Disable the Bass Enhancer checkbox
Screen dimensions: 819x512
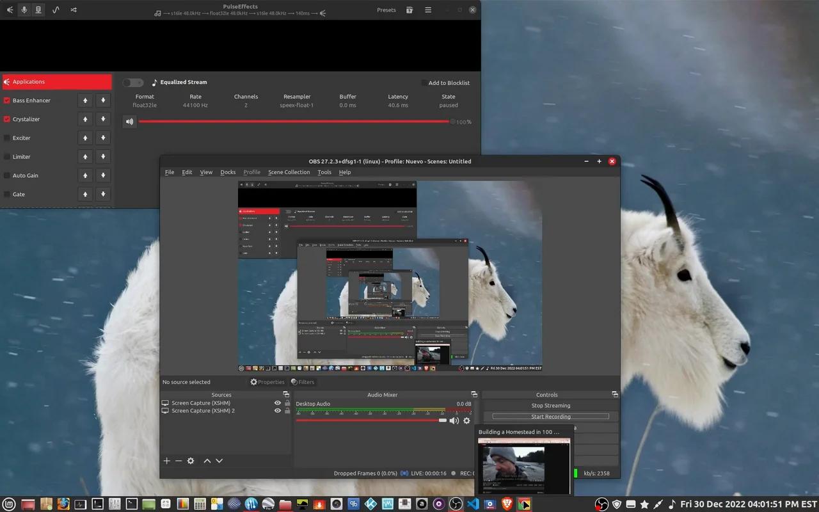tap(7, 100)
